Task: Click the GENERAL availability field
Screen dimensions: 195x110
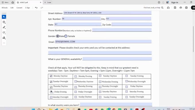Action: 117,59
